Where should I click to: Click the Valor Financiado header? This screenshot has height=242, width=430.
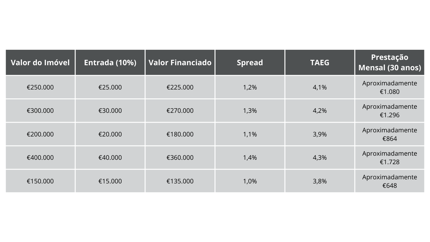[x=180, y=62]
